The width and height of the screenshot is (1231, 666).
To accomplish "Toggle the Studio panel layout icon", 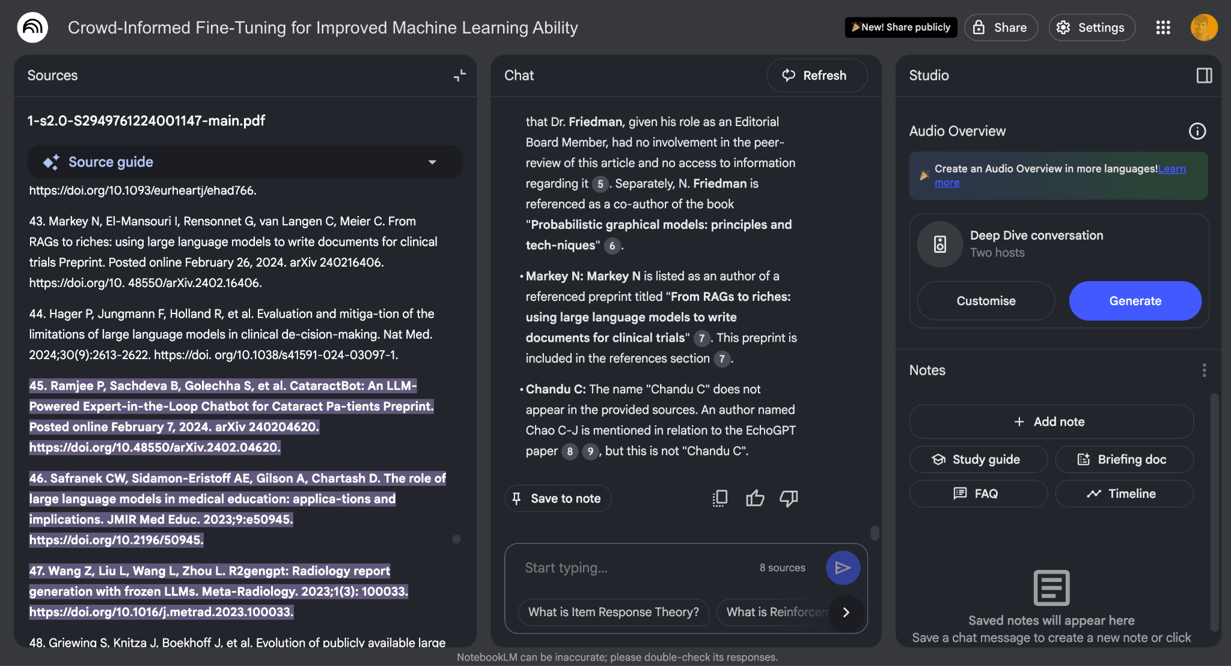I will pyautogui.click(x=1204, y=76).
